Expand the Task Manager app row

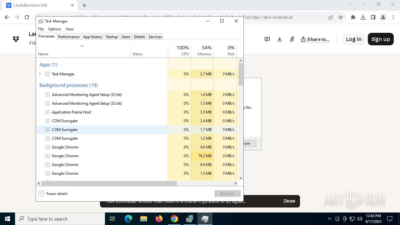pos(40,74)
